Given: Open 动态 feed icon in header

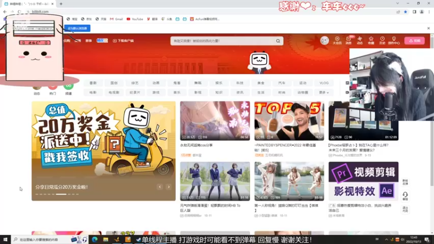Looking at the screenshot, I should 360,40.
